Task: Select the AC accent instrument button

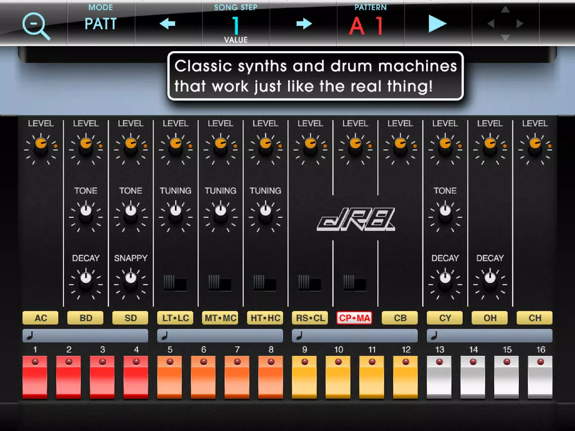Action: [x=40, y=318]
